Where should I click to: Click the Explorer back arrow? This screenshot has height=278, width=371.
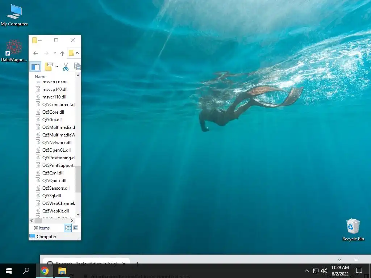36,53
